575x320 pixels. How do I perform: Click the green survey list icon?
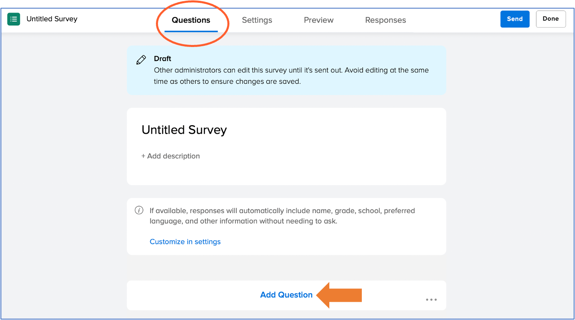[x=13, y=19]
